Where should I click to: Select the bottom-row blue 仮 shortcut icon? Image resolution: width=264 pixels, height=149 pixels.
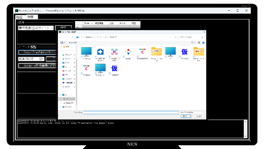click(x=114, y=69)
